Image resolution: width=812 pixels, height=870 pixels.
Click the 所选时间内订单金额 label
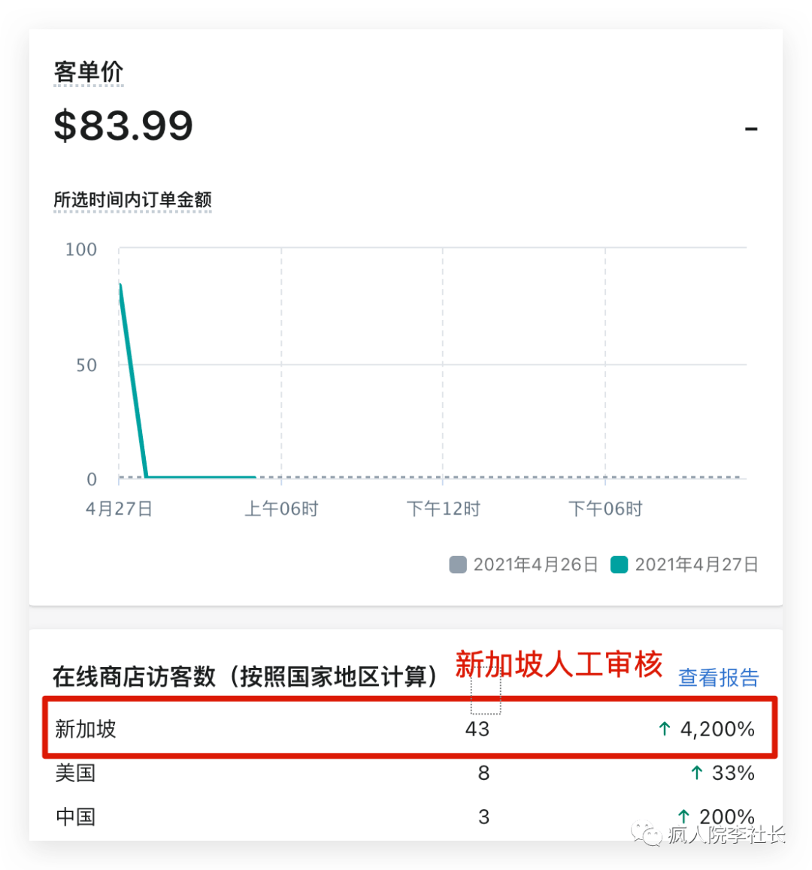(x=132, y=200)
